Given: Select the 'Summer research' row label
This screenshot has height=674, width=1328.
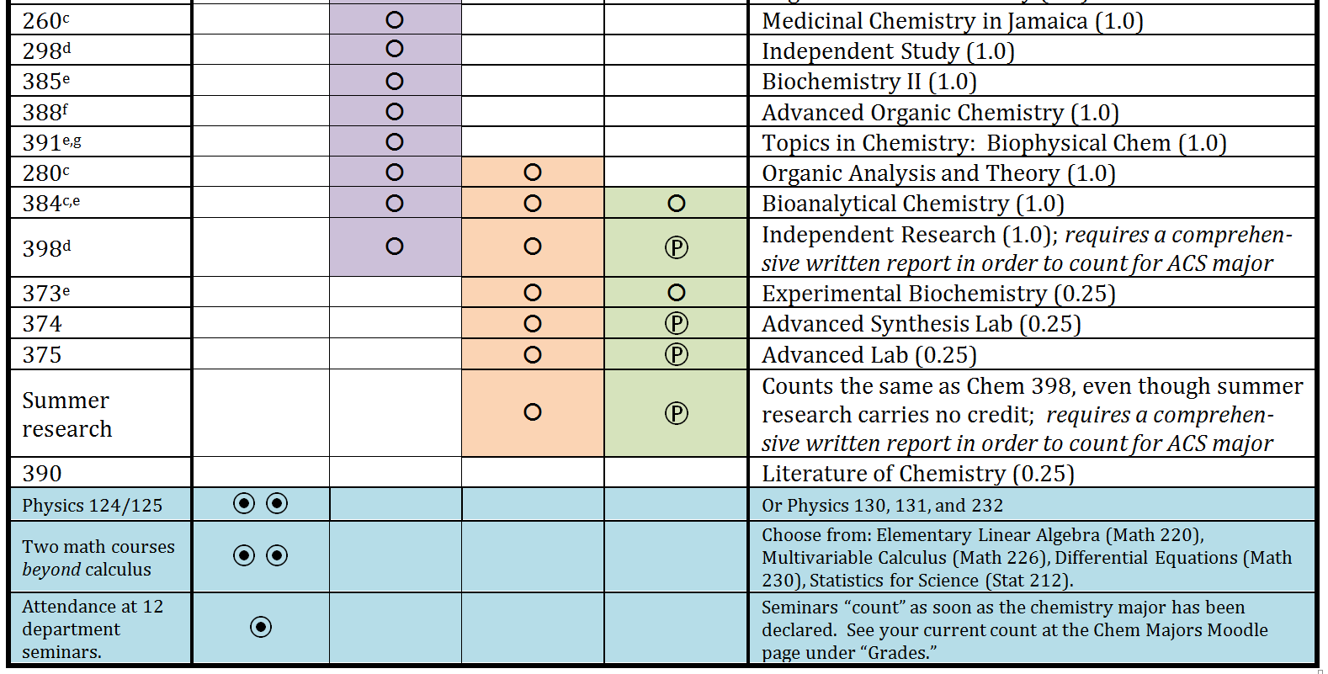Looking at the screenshot, I should [66, 415].
